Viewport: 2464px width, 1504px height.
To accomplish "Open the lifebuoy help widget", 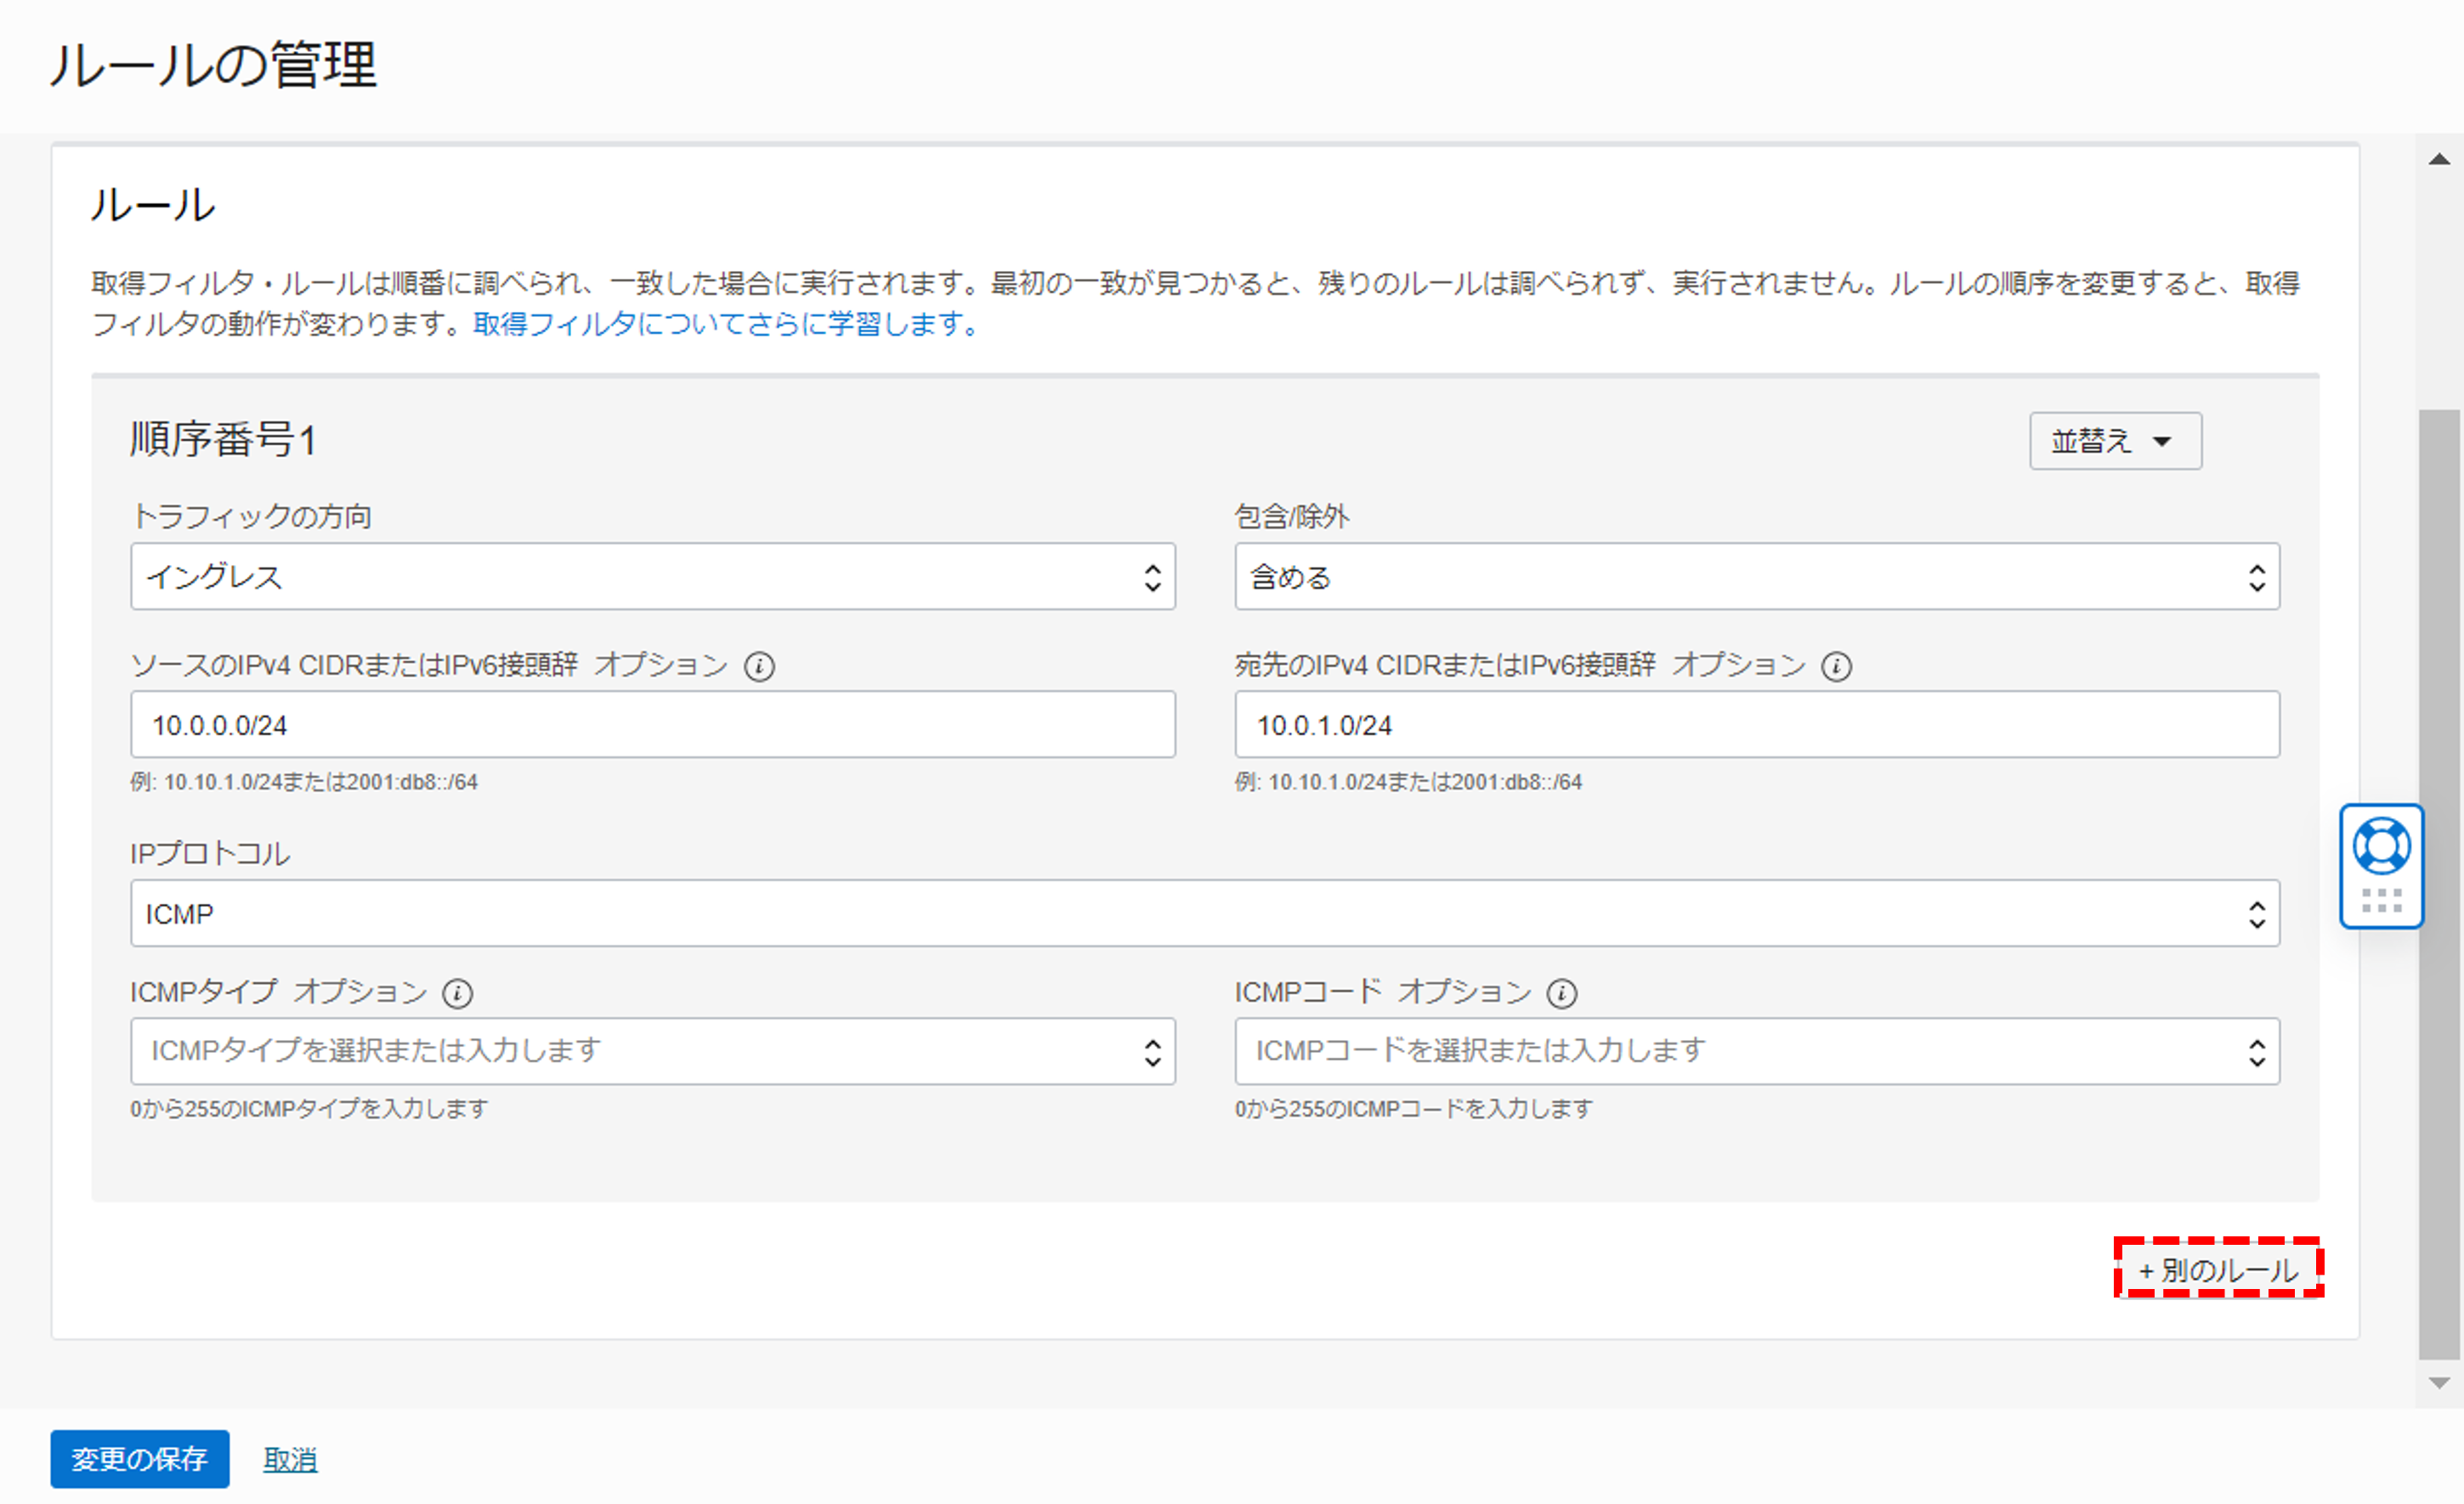I will point(2381,846).
